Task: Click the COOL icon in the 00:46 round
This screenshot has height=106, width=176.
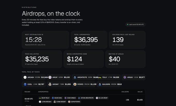Action: pos(53,98)
